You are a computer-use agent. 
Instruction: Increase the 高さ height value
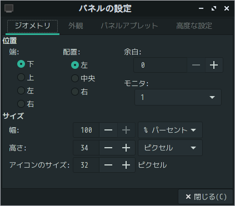[x=126, y=148]
